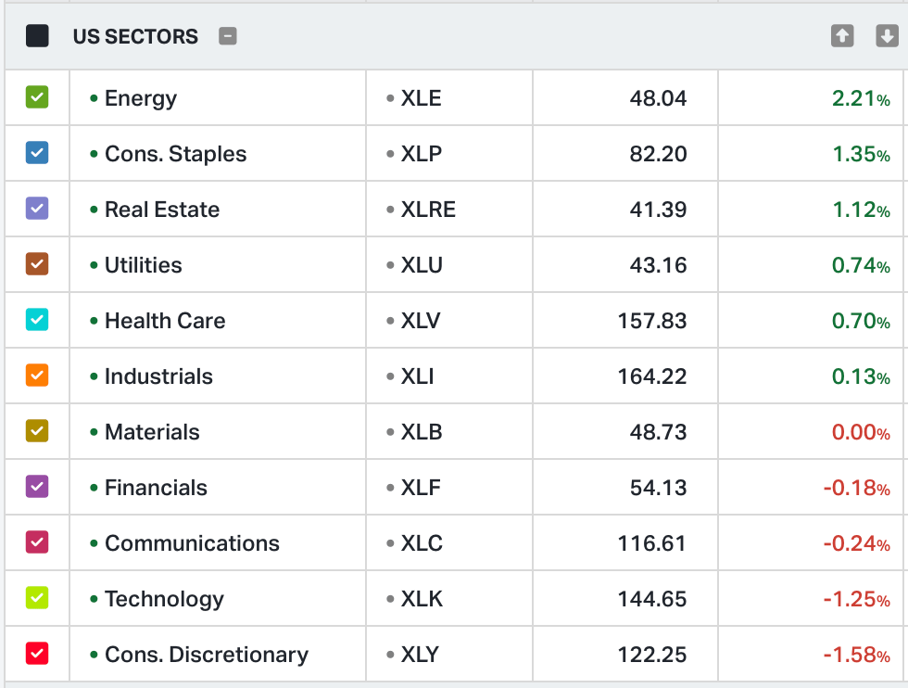Disable the Utilities sector checkbox
The image size is (908, 688).
point(37,264)
